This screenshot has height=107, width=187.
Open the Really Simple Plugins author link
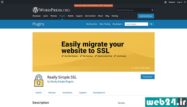62,82
